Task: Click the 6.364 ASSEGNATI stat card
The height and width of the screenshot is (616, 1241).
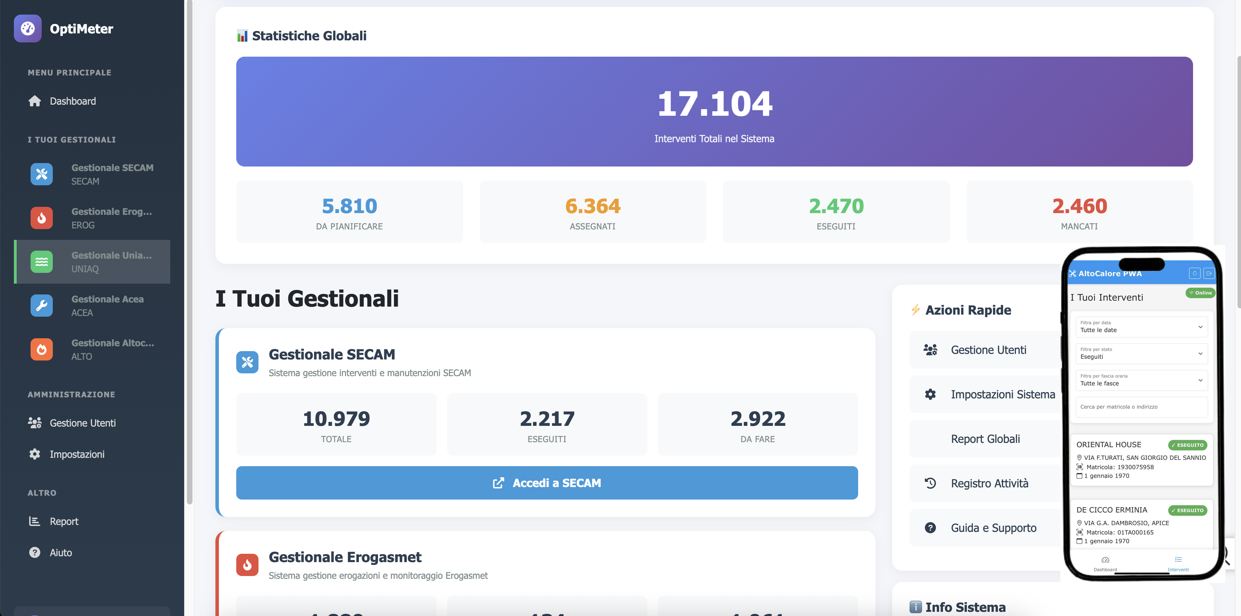Action: point(593,212)
